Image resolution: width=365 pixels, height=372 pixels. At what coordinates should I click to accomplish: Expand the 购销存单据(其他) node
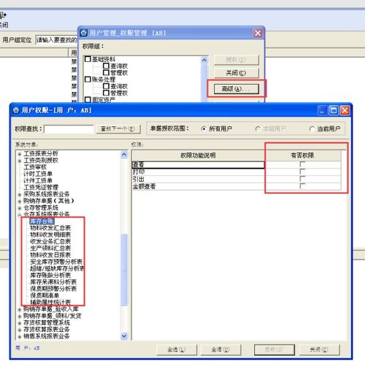point(20,201)
